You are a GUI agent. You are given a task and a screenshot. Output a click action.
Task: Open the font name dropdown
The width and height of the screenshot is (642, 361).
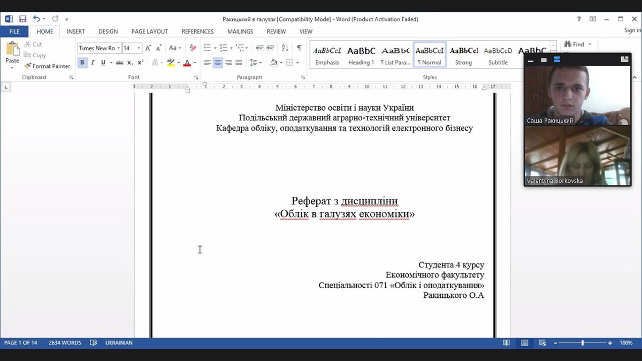point(118,48)
